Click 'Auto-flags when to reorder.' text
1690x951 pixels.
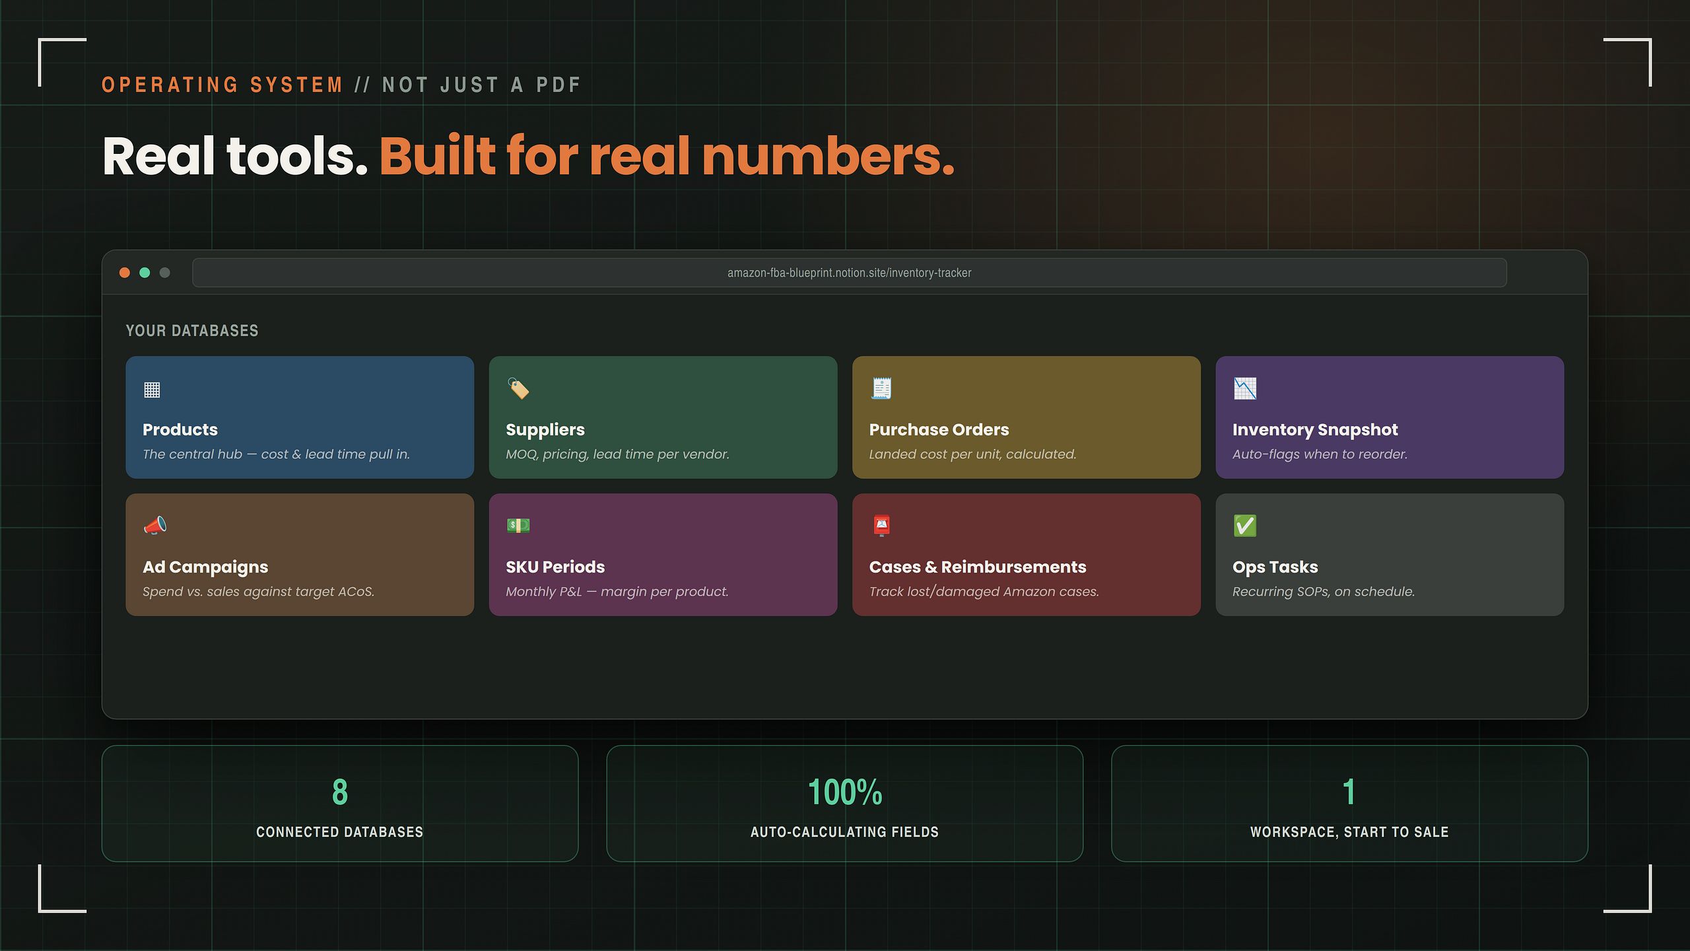[x=1320, y=454]
